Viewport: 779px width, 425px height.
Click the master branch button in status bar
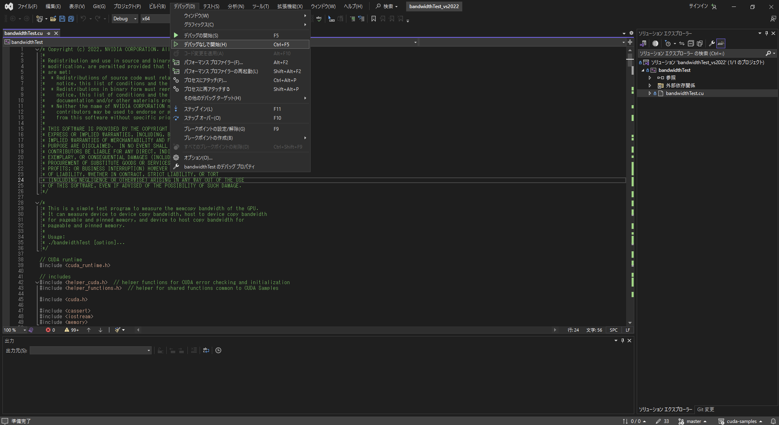692,421
